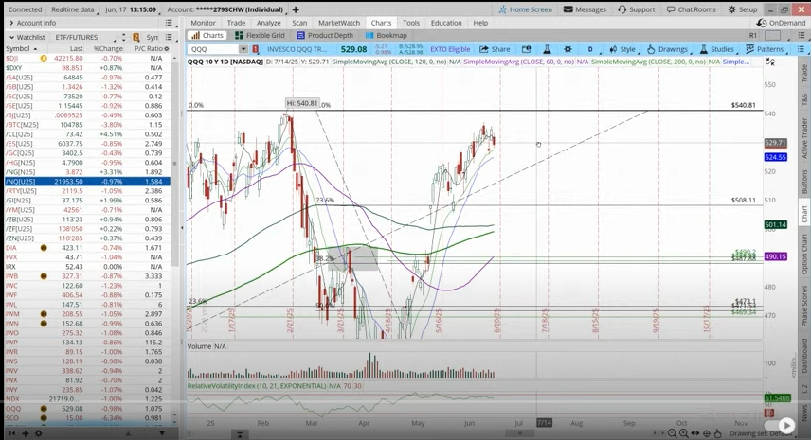Click the chart header collapse studies icon
The width and height of the screenshot is (811, 440).
(x=770, y=62)
